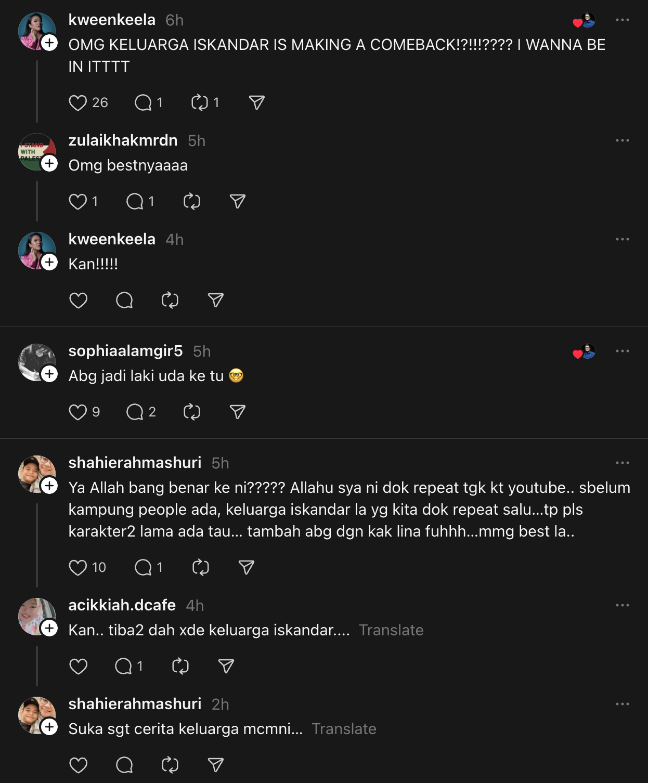Viewport: 648px width, 783px height.
Task: Follow sophiaalamgir5 using avatar plus badge
Action: (49, 374)
